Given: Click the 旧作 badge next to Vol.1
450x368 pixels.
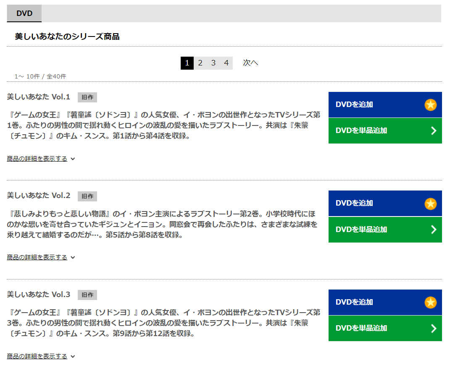Looking at the screenshot, I should click(x=87, y=97).
